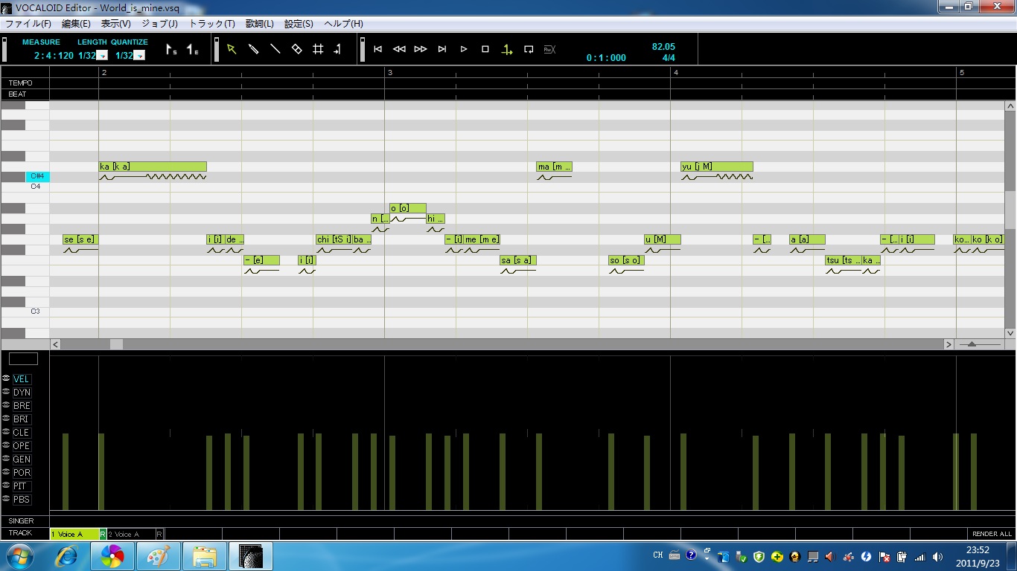This screenshot has height=571, width=1017.
Task: Toggle the loop playback icon
Action: [529, 49]
